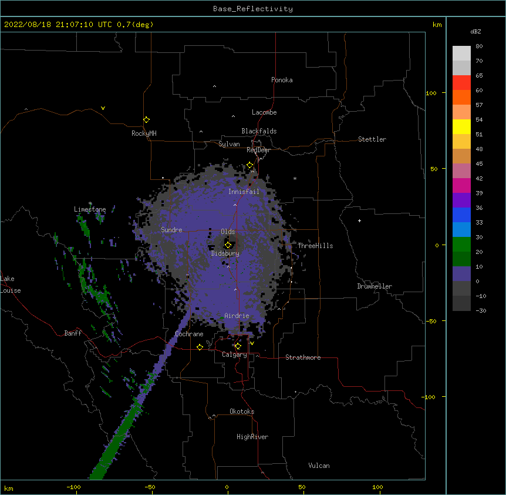The width and height of the screenshot is (506, 495).
Task: Click the km unit label at top right
Action: (437, 25)
